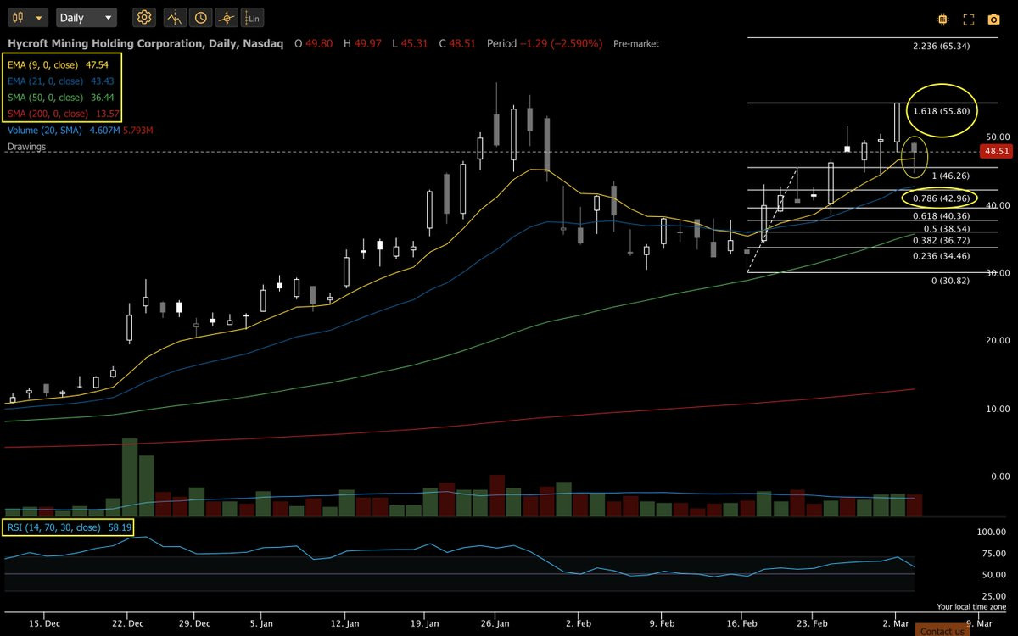Viewport: 1018px width, 636px height.
Task: Toggle the crosshair cursor tool
Action: [x=226, y=17]
